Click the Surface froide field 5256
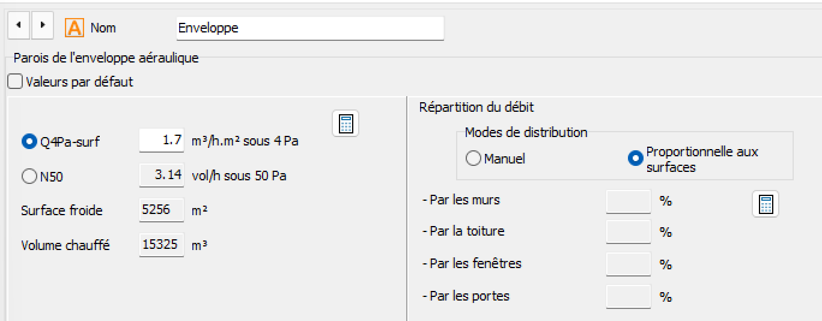The height and width of the screenshot is (321, 822). pyautogui.click(x=162, y=210)
